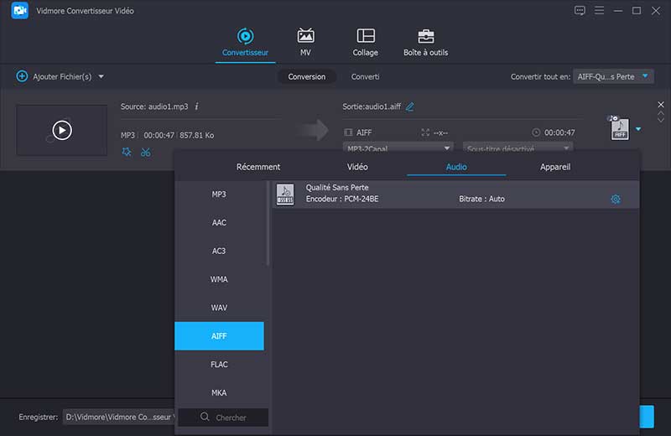Play the audio1.mp3 preview thumbnail
The height and width of the screenshot is (436, 671).
(x=62, y=130)
